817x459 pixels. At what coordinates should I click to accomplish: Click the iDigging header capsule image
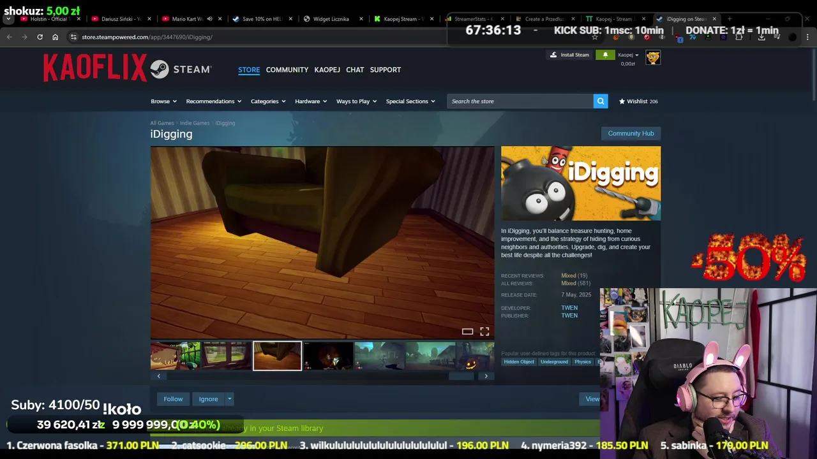[581, 184]
